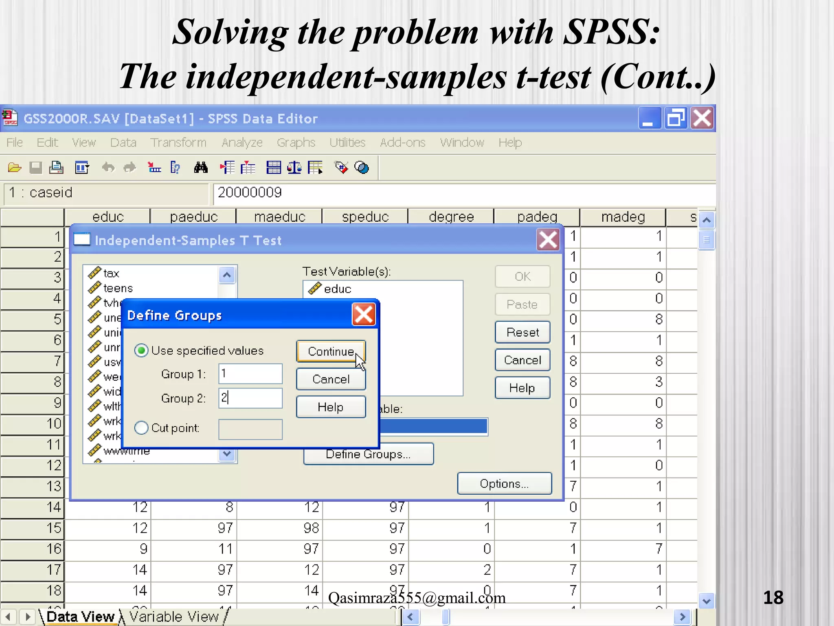Click the Variables info toolbar icon

point(176,168)
